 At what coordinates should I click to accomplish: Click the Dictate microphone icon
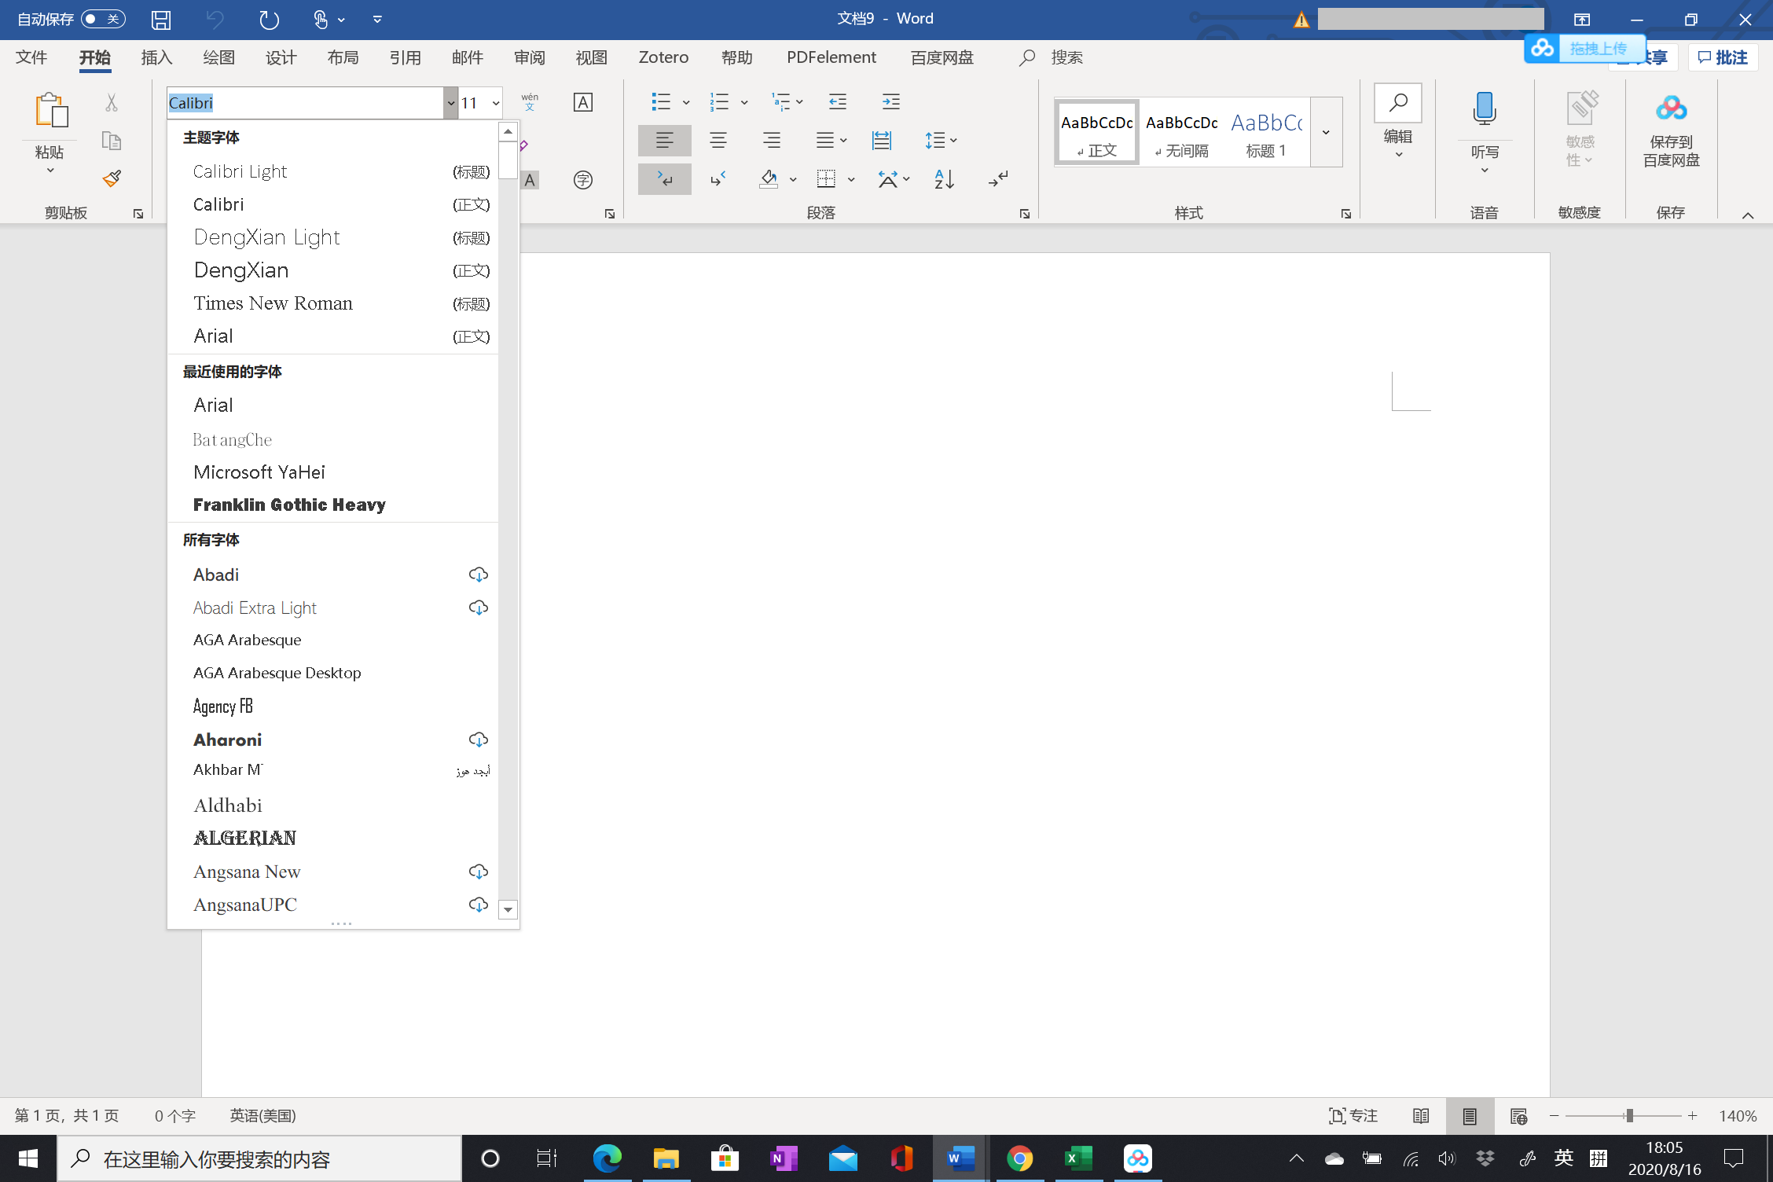(1484, 109)
